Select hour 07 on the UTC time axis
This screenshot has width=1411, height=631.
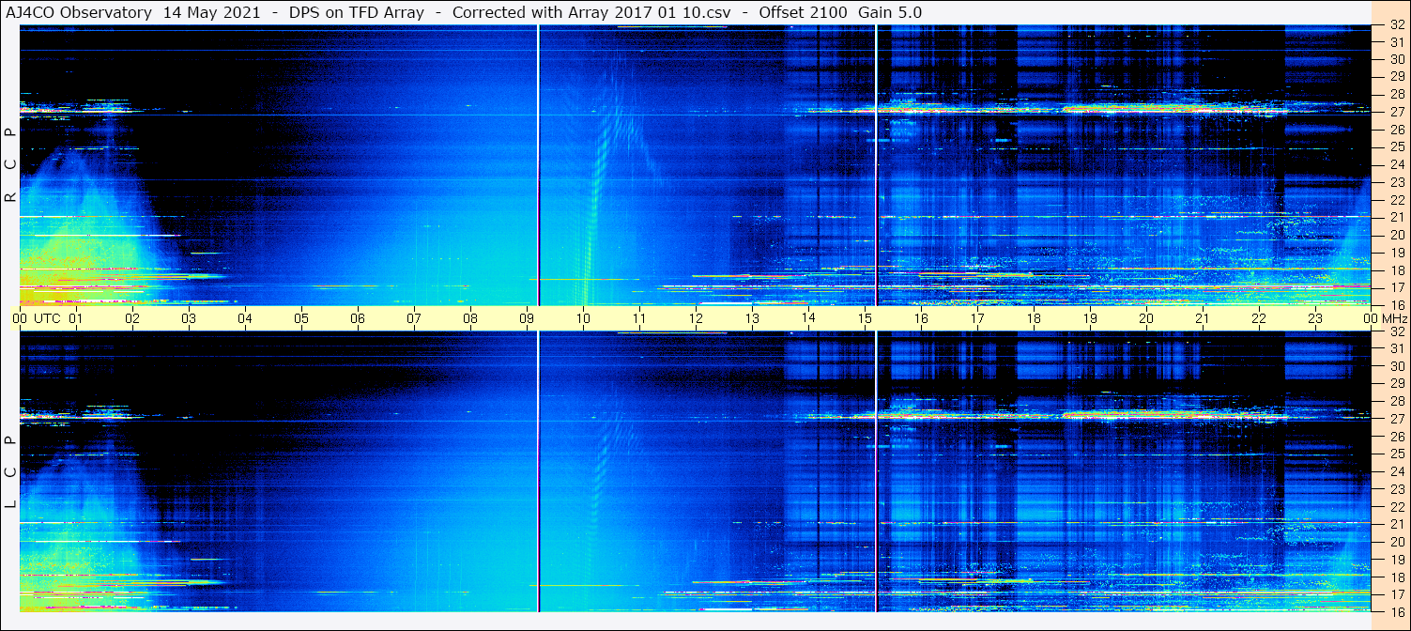414,318
